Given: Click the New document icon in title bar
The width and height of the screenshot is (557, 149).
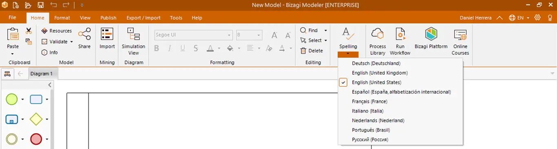Looking at the screenshot, I should pyautogui.click(x=15, y=5).
